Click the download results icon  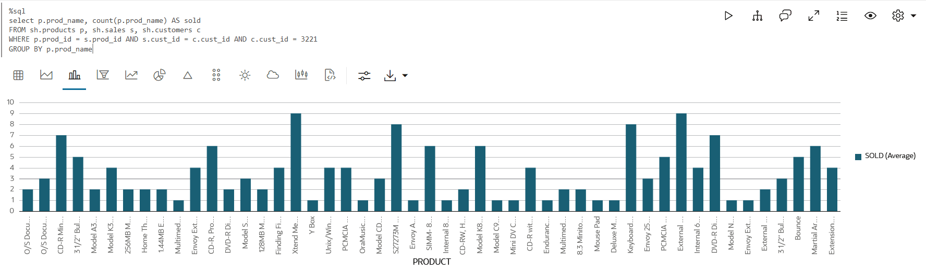(389, 76)
